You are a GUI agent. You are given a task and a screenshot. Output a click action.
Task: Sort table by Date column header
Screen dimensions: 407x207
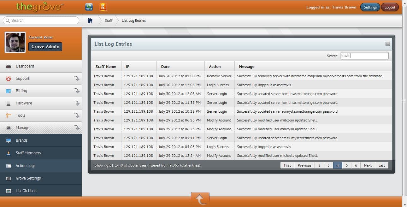pos(165,67)
